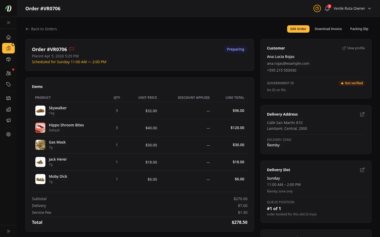The width and height of the screenshot is (380, 237).
Task: Open the Delivery Slot edit icon
Action: [362, 170]
